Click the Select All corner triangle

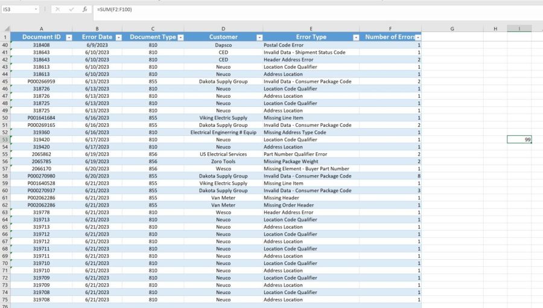pyautogui.click(x=7, y=28)
